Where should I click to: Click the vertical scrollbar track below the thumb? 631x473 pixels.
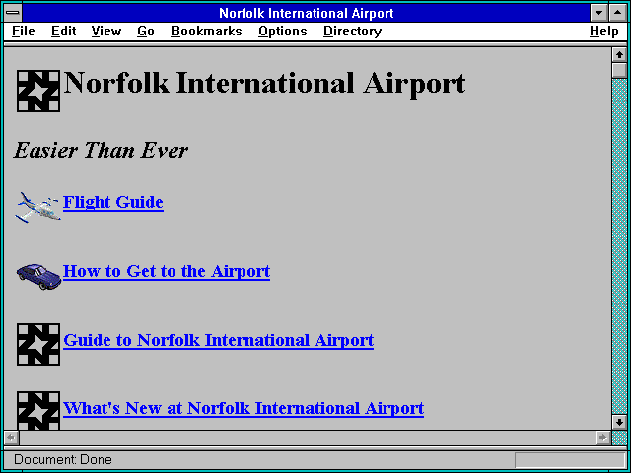point(619,246)
